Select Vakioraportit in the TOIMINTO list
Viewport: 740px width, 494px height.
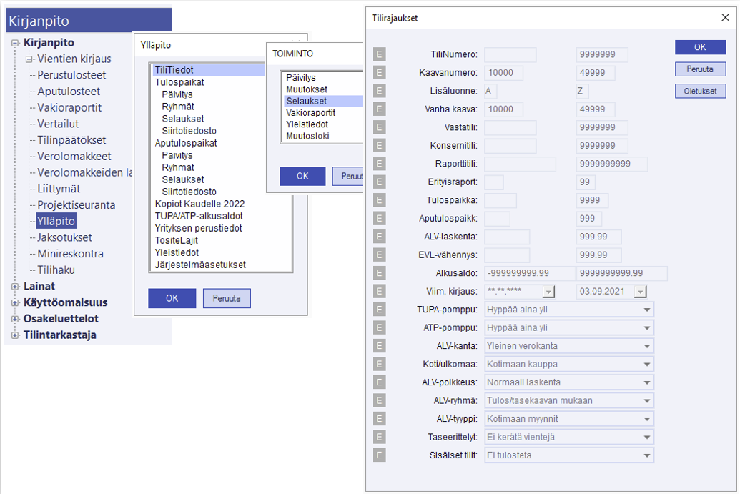pyautogui.click(x=310, y=113)
